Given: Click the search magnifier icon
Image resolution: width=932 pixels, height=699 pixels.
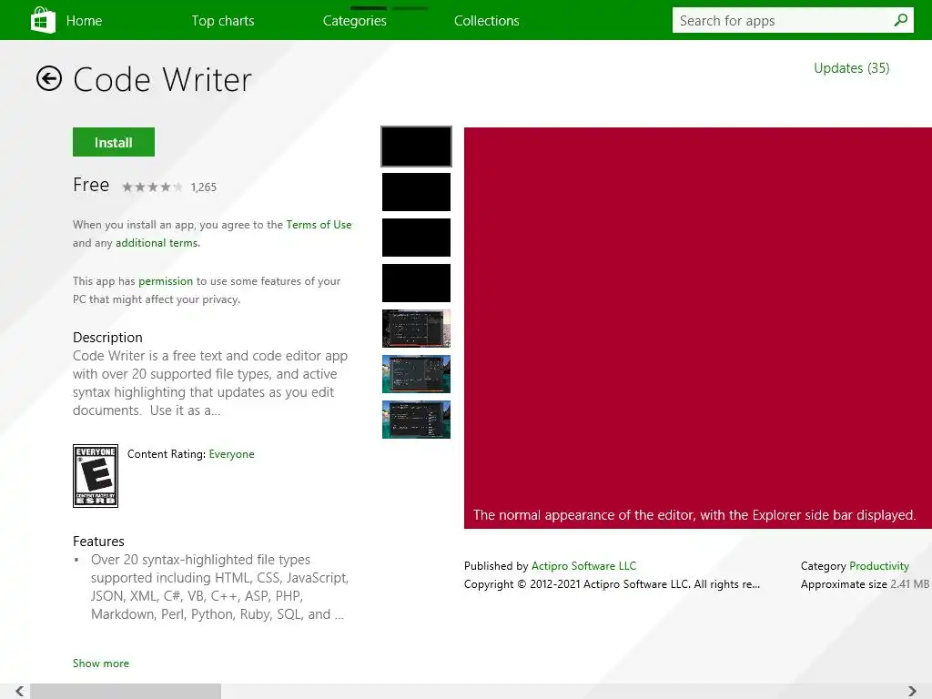Looking at the screenshot, I should click(900, 20).
